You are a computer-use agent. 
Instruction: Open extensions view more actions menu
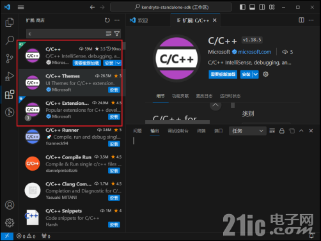tap(117, 20)
